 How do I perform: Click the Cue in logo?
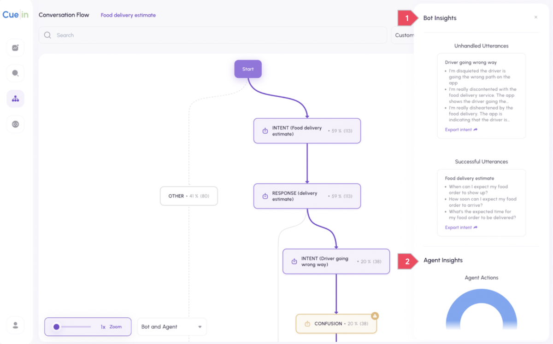point(15,15)
